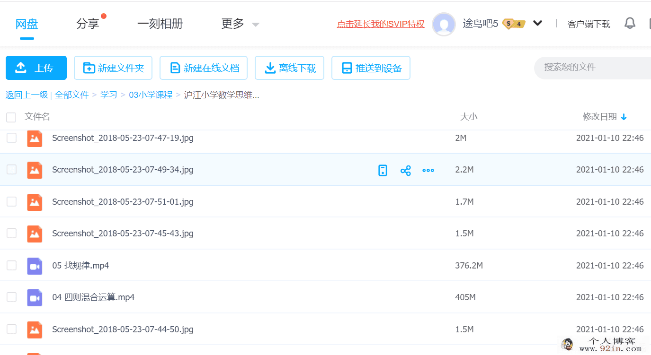Image resolution: width=651 pixels, height=355 pixels.
Task: Click the 376.2M size value
Action: click(x=469, y=266)
